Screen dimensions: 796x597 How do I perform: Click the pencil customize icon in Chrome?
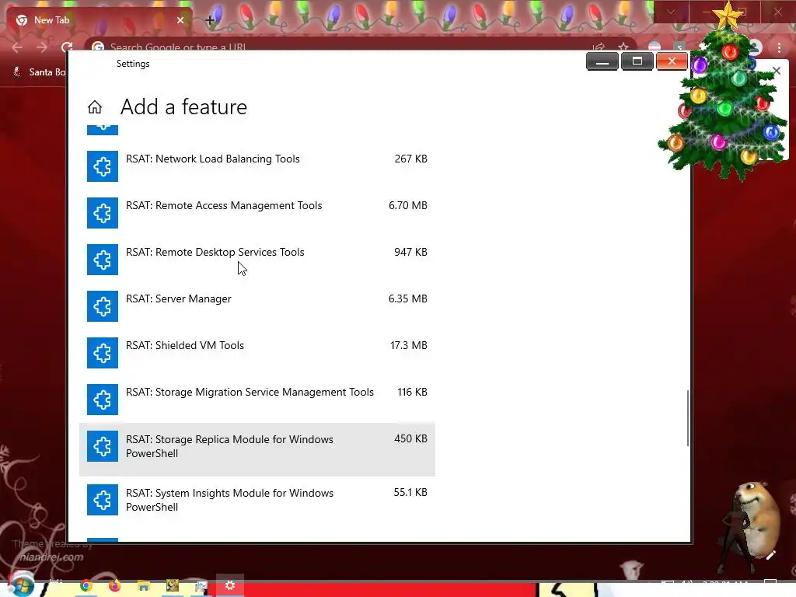point(770,555)
